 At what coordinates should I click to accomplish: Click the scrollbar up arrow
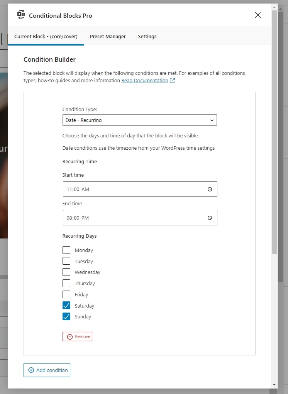click(274, 8)
